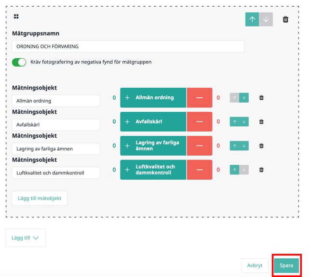Viewport: 310px width, 277px height.
Task: Move Allmän ordning row down
Action: point(244,98)
